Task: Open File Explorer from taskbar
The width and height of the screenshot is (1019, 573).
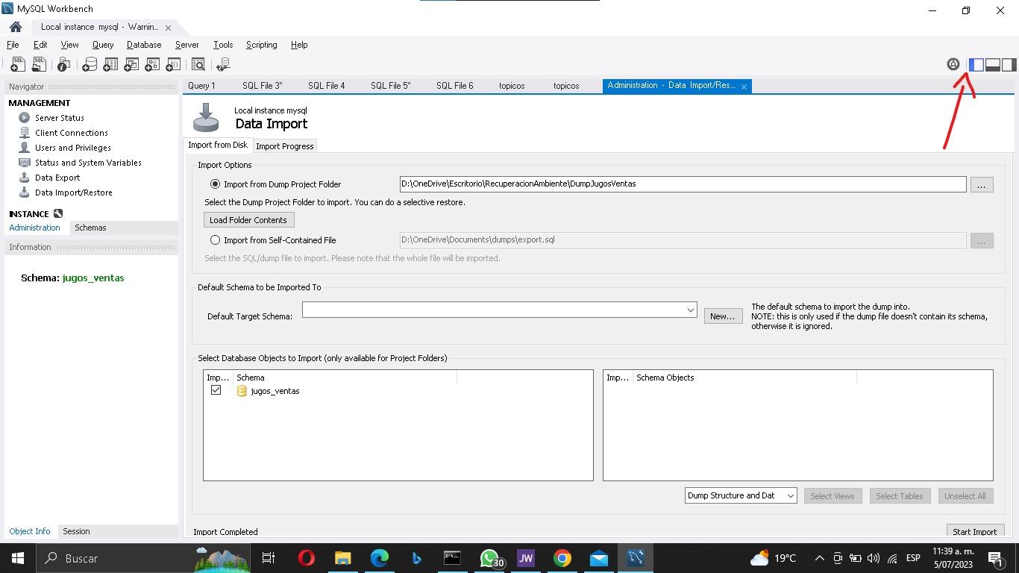Action: (x=342, y=558)
